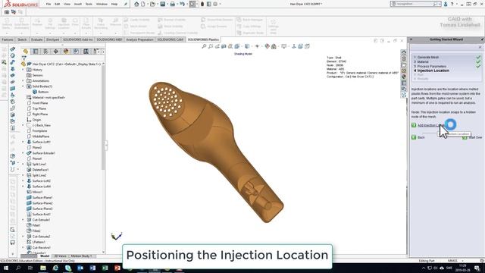Expand the Split Line1 feature
485x273 pixels.
click(23, 164)
